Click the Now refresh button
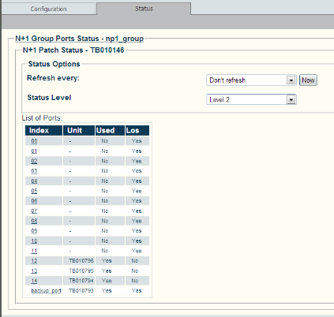334x317 pixels. tap(308, 80)
